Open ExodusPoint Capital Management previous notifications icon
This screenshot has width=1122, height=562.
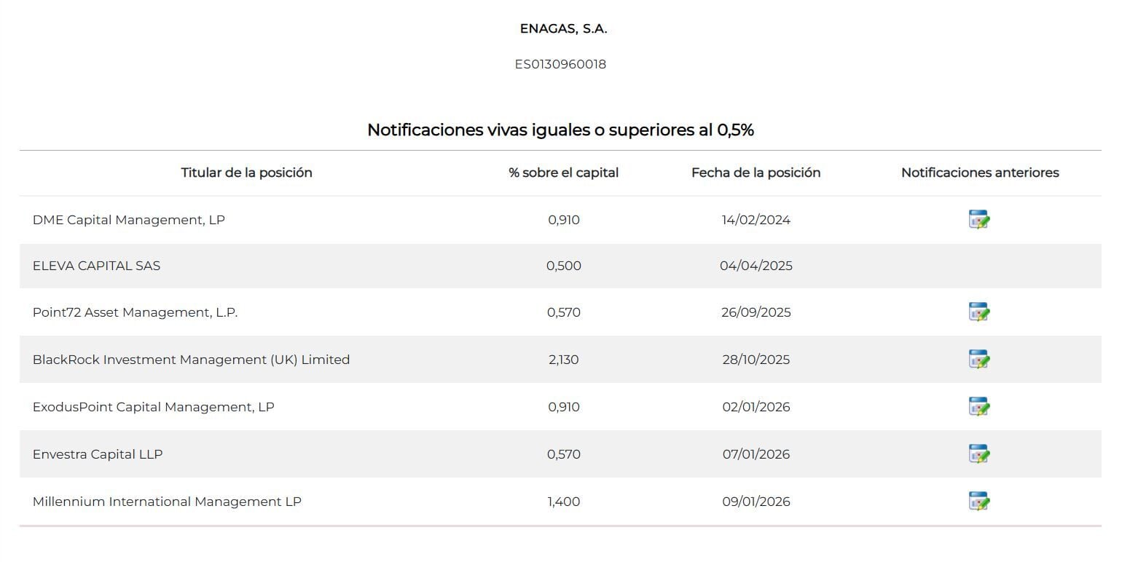coord(978,407)
